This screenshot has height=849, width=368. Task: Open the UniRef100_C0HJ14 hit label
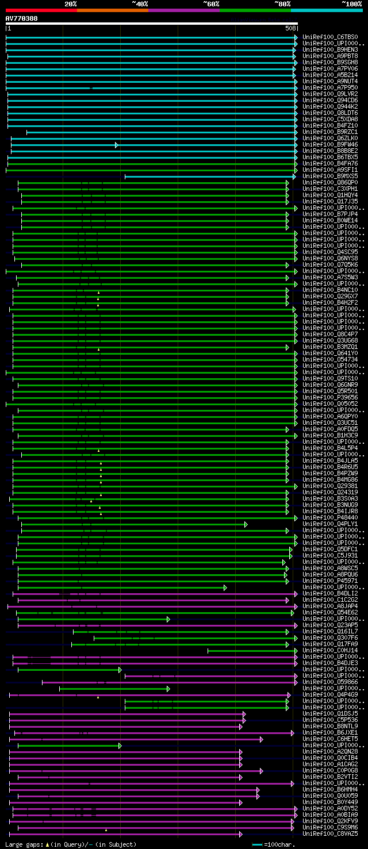[329, 651]
